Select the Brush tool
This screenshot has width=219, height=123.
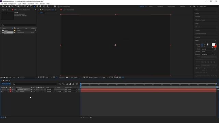pos(34,6)
